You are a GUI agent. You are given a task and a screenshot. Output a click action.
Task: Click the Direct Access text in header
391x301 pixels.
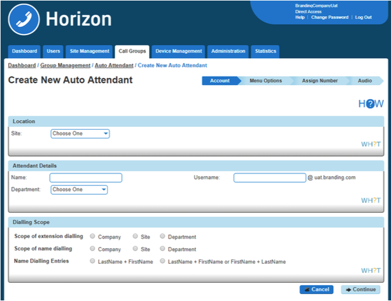[x=308, y=12]
